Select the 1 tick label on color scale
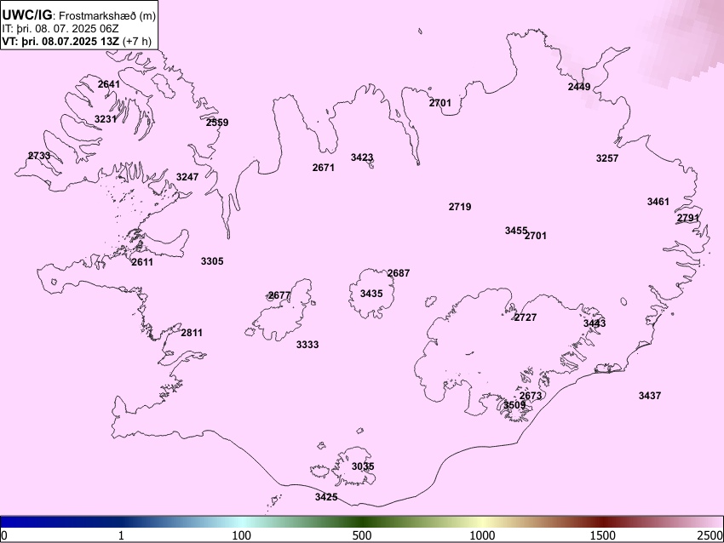 pos(121,535)
